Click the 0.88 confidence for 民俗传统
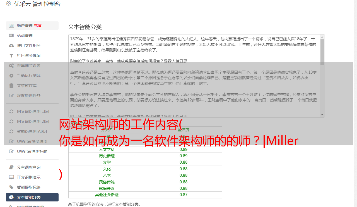The image size is (357, 207). tap(184, 182)
